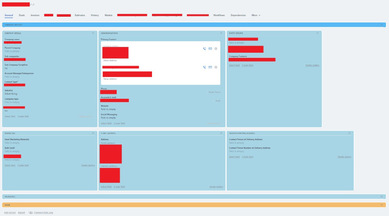
Task: Open Entity Specific section gear settings
Action: (x=318, y=33)
